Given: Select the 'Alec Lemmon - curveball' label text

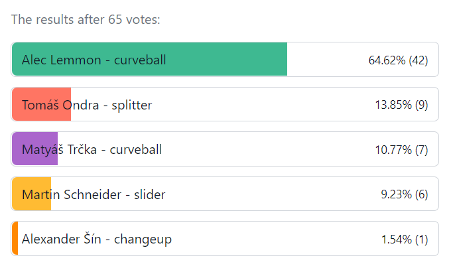Looking at the screenshot, I should (x=94, y=60).
